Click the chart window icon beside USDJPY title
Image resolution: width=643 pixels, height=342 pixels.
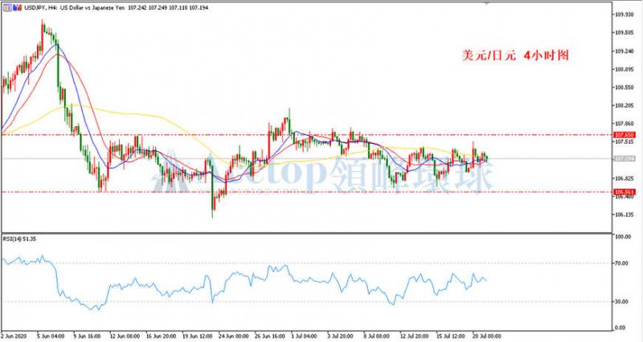click(x=7, y=7)
